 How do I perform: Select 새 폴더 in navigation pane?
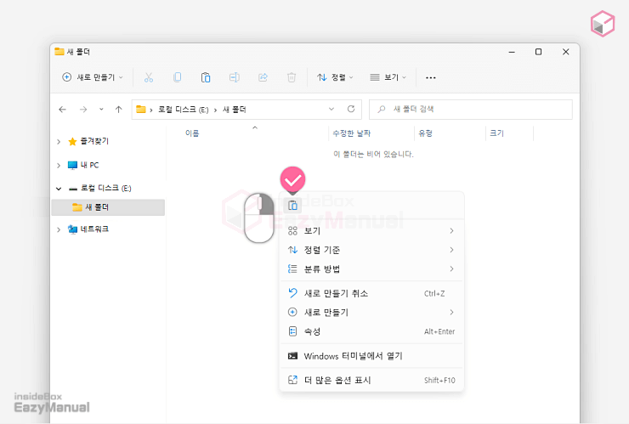(108, 207)
